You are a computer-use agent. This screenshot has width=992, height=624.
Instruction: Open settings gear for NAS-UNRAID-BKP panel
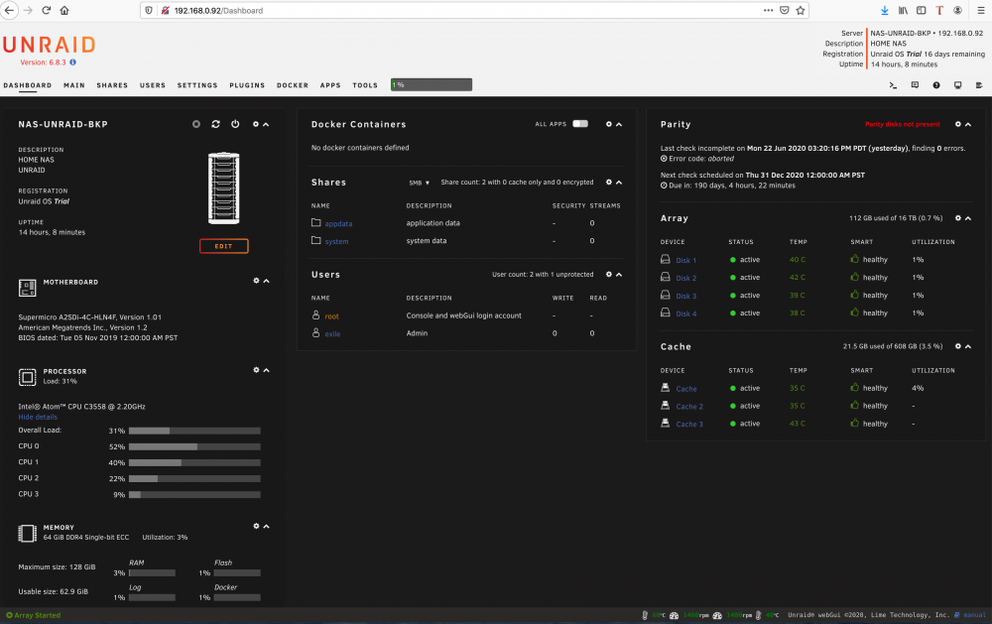pyautogui.click(x=256, y=124)
